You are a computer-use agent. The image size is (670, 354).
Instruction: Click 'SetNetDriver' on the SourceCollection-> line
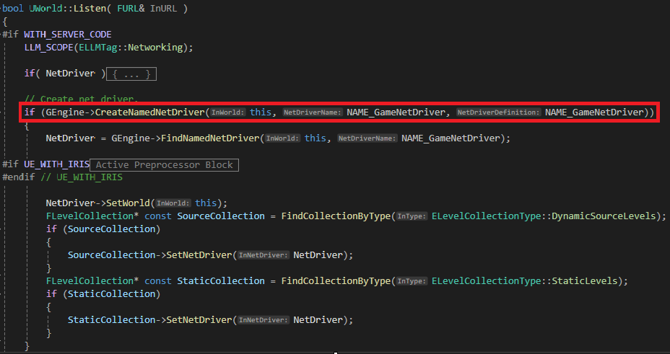(199, 255)
